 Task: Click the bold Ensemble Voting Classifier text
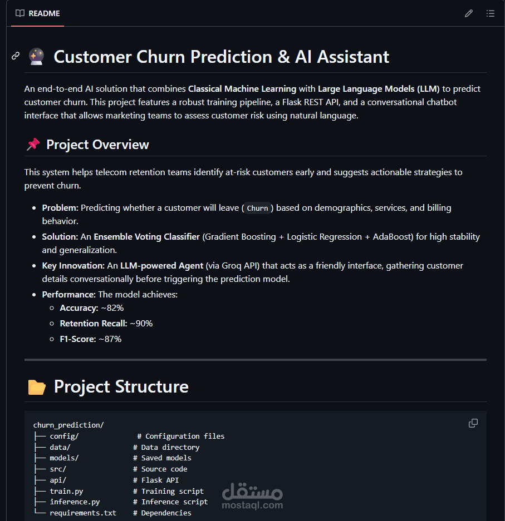coord(146,236)
